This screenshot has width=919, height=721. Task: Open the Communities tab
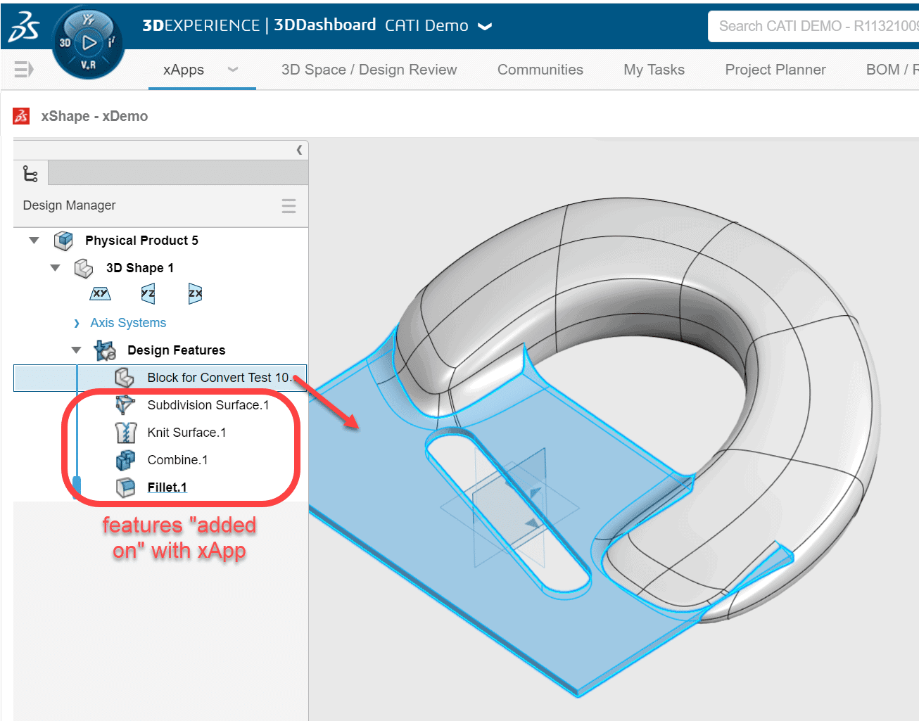point(540,70)
